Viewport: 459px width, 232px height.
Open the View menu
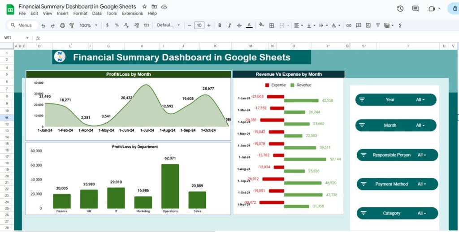tap(48, 13)
